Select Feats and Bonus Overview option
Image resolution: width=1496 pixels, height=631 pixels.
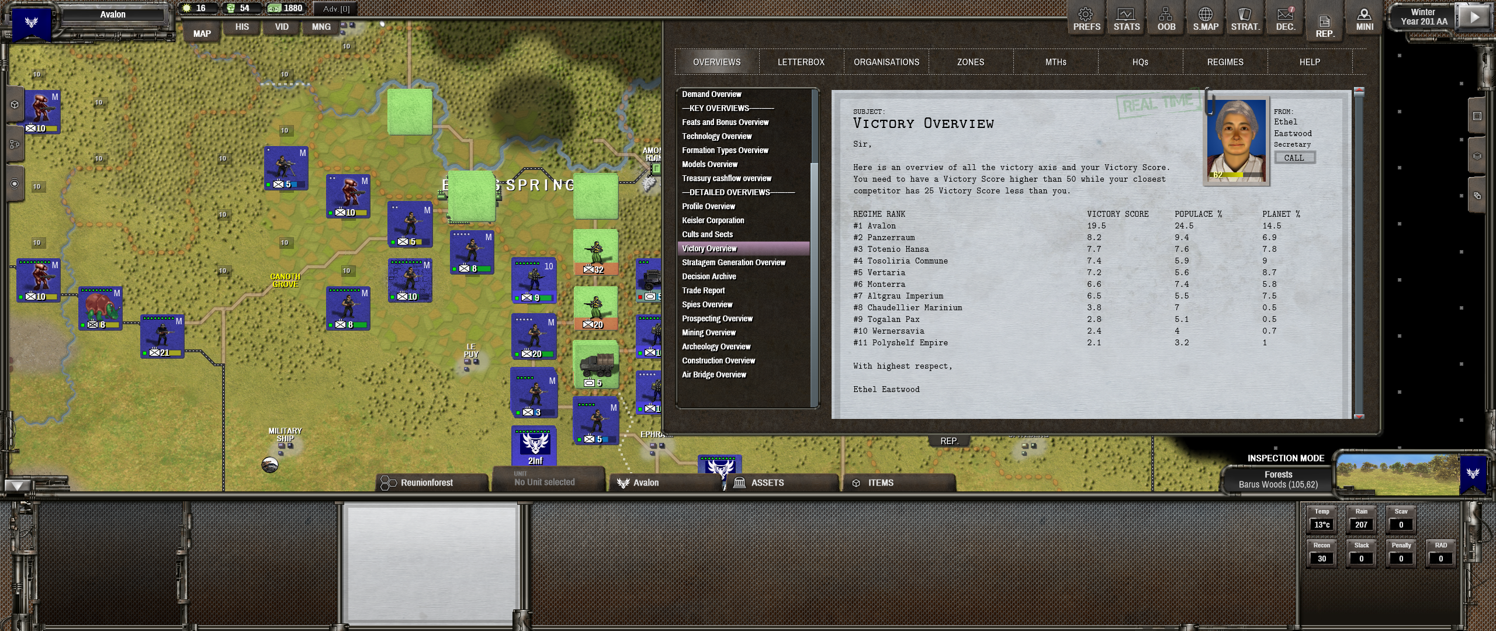727,122
